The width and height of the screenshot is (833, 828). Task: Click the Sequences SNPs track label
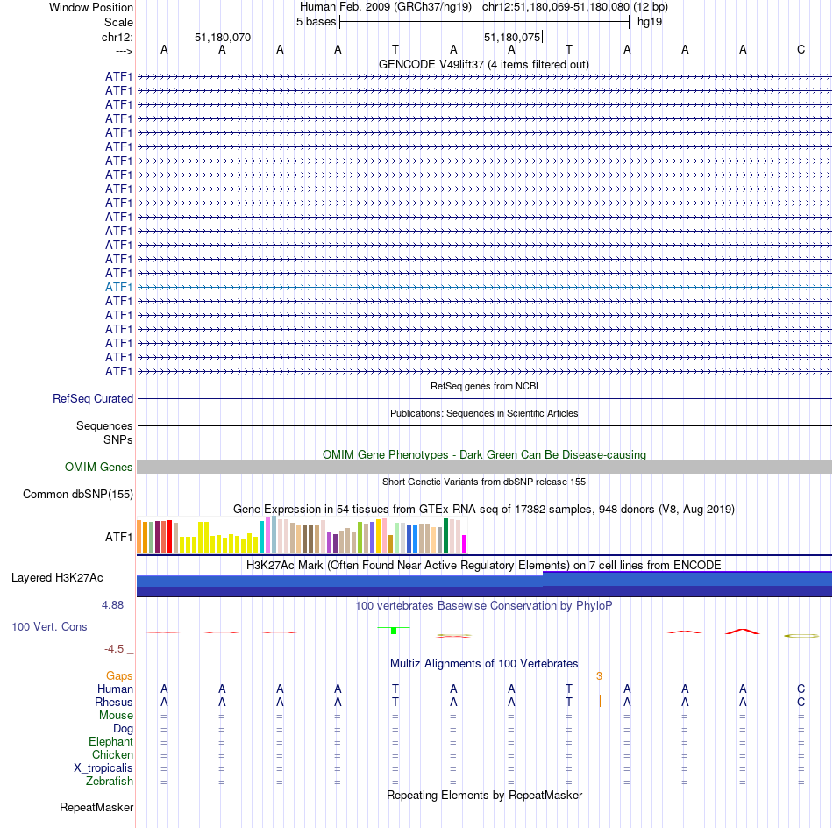click(104, 432)
